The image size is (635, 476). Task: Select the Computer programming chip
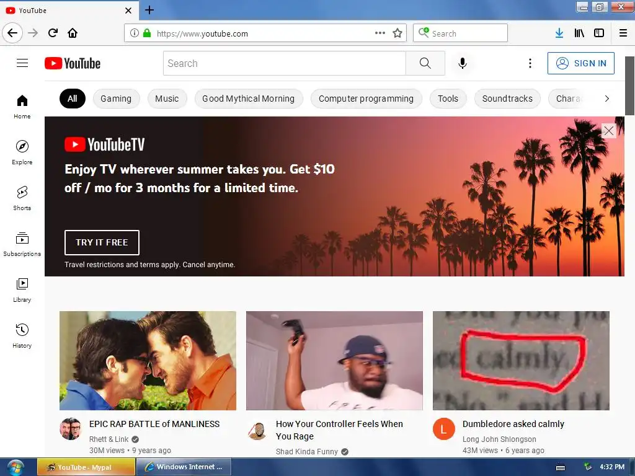366,99
